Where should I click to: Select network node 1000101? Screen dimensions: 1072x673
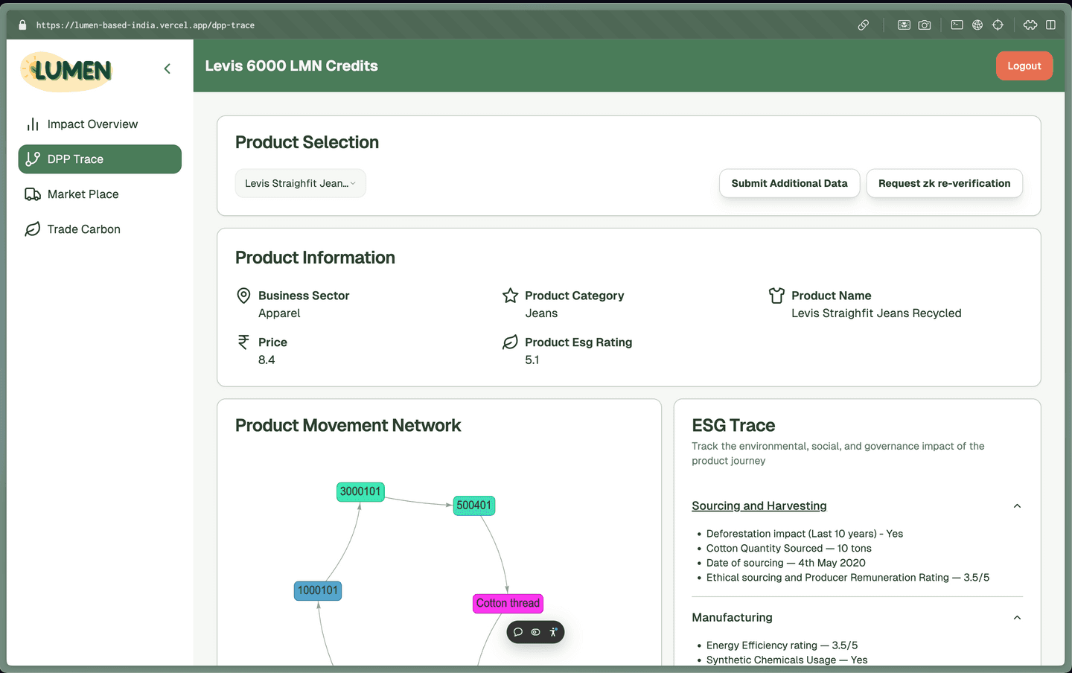(x=318, y=590)
